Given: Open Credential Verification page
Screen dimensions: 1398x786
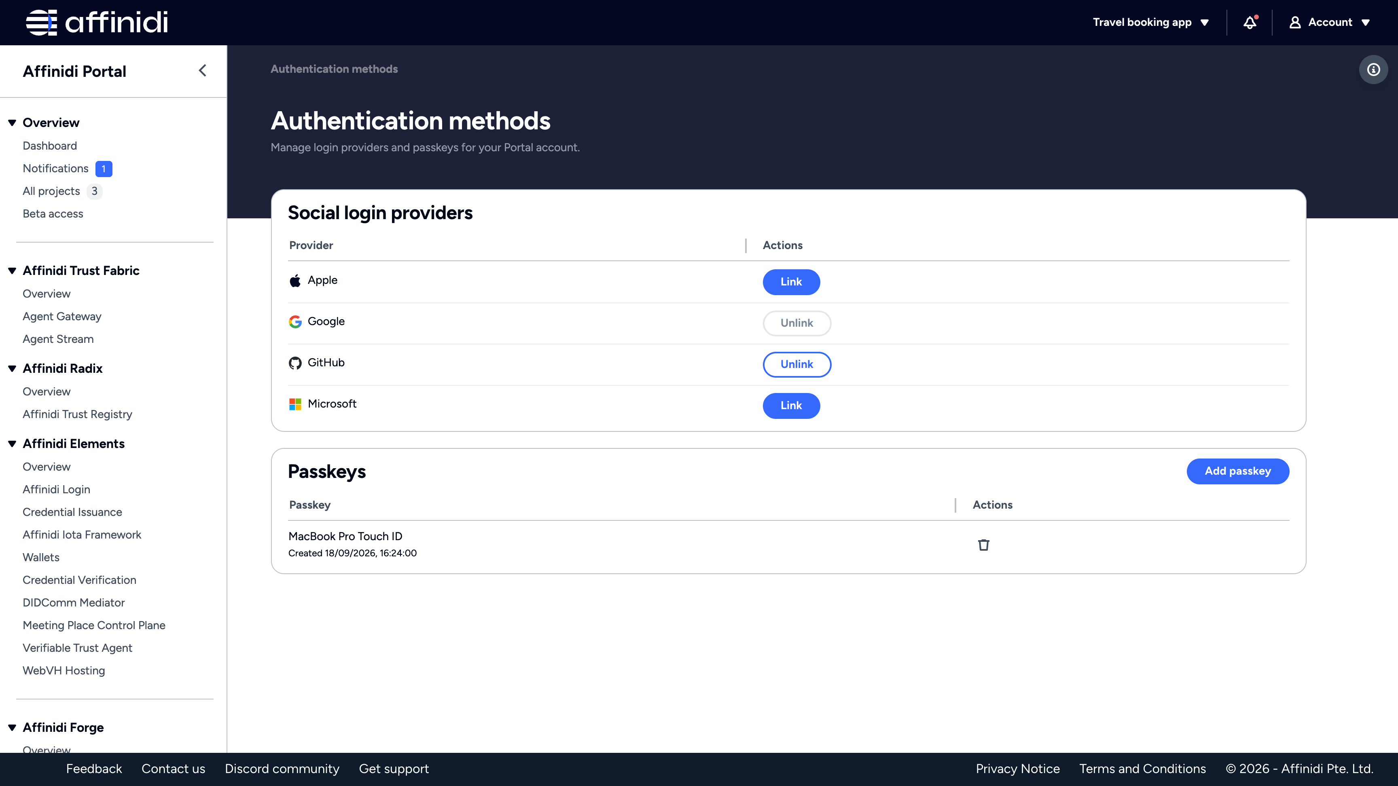Looking at the screenshot, I should [x=79, y=581].
